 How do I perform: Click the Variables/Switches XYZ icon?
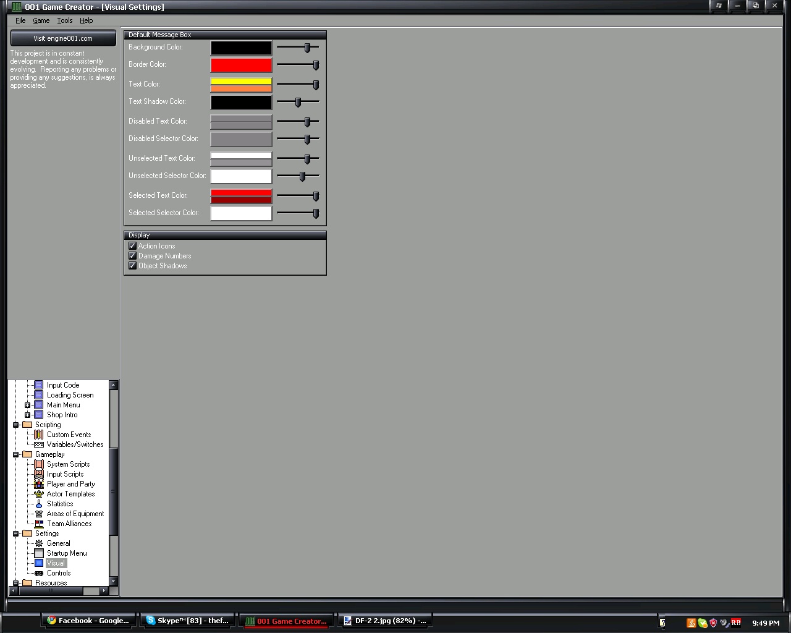(x=39, y=444)
